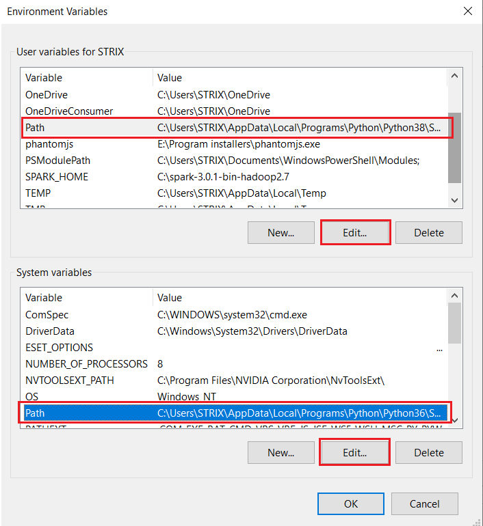Select the phantomjs user variable
483x526 pixels.
[x=49, y=144]
